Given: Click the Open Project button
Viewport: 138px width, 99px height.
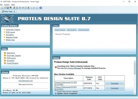Looking at the screenshot, I should [60, 30].
